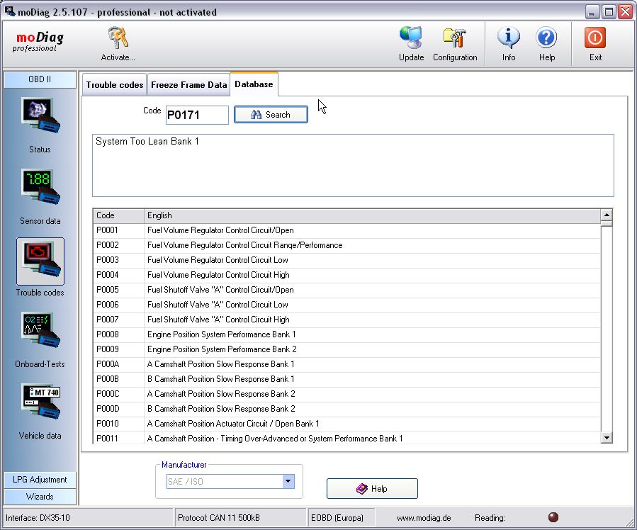The height and width of the screenshot is (530, 637).
Task: Minimize the moDiag window
Action: point(592,12)
